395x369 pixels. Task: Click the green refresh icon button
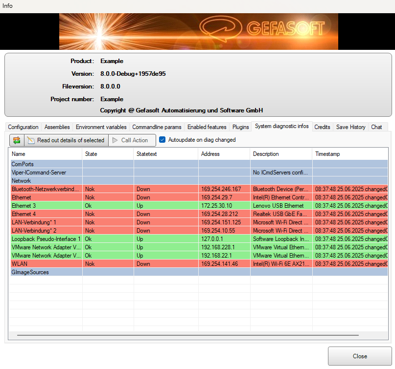17,140
